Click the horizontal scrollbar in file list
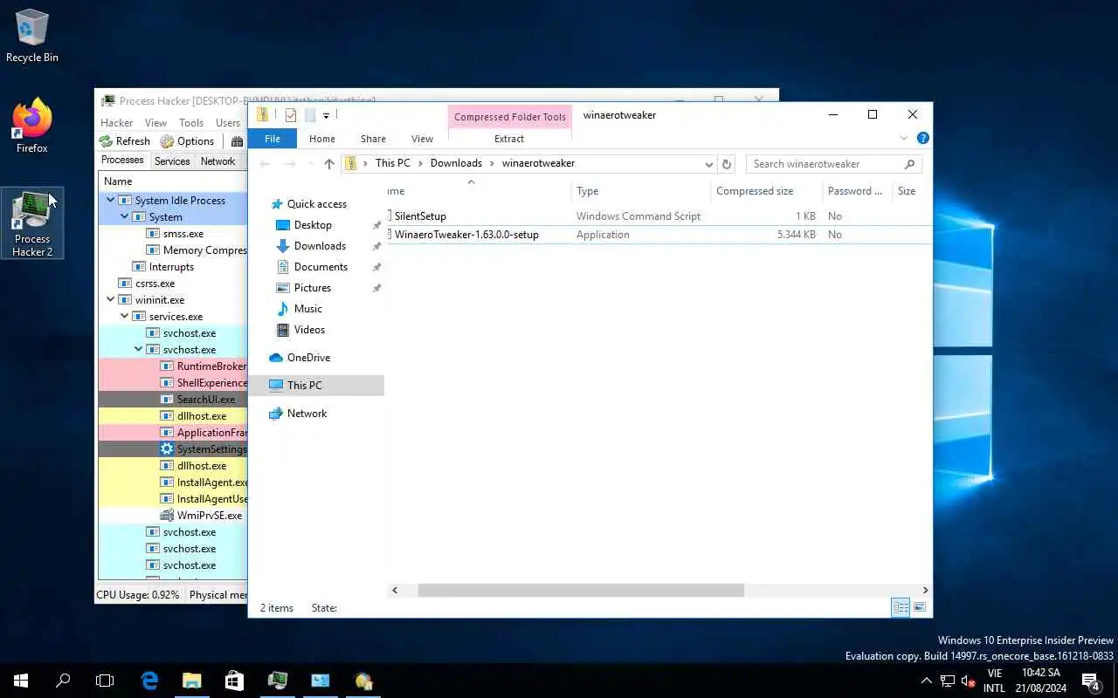This screenshot has width=1118, height=698. pos(581,591)
